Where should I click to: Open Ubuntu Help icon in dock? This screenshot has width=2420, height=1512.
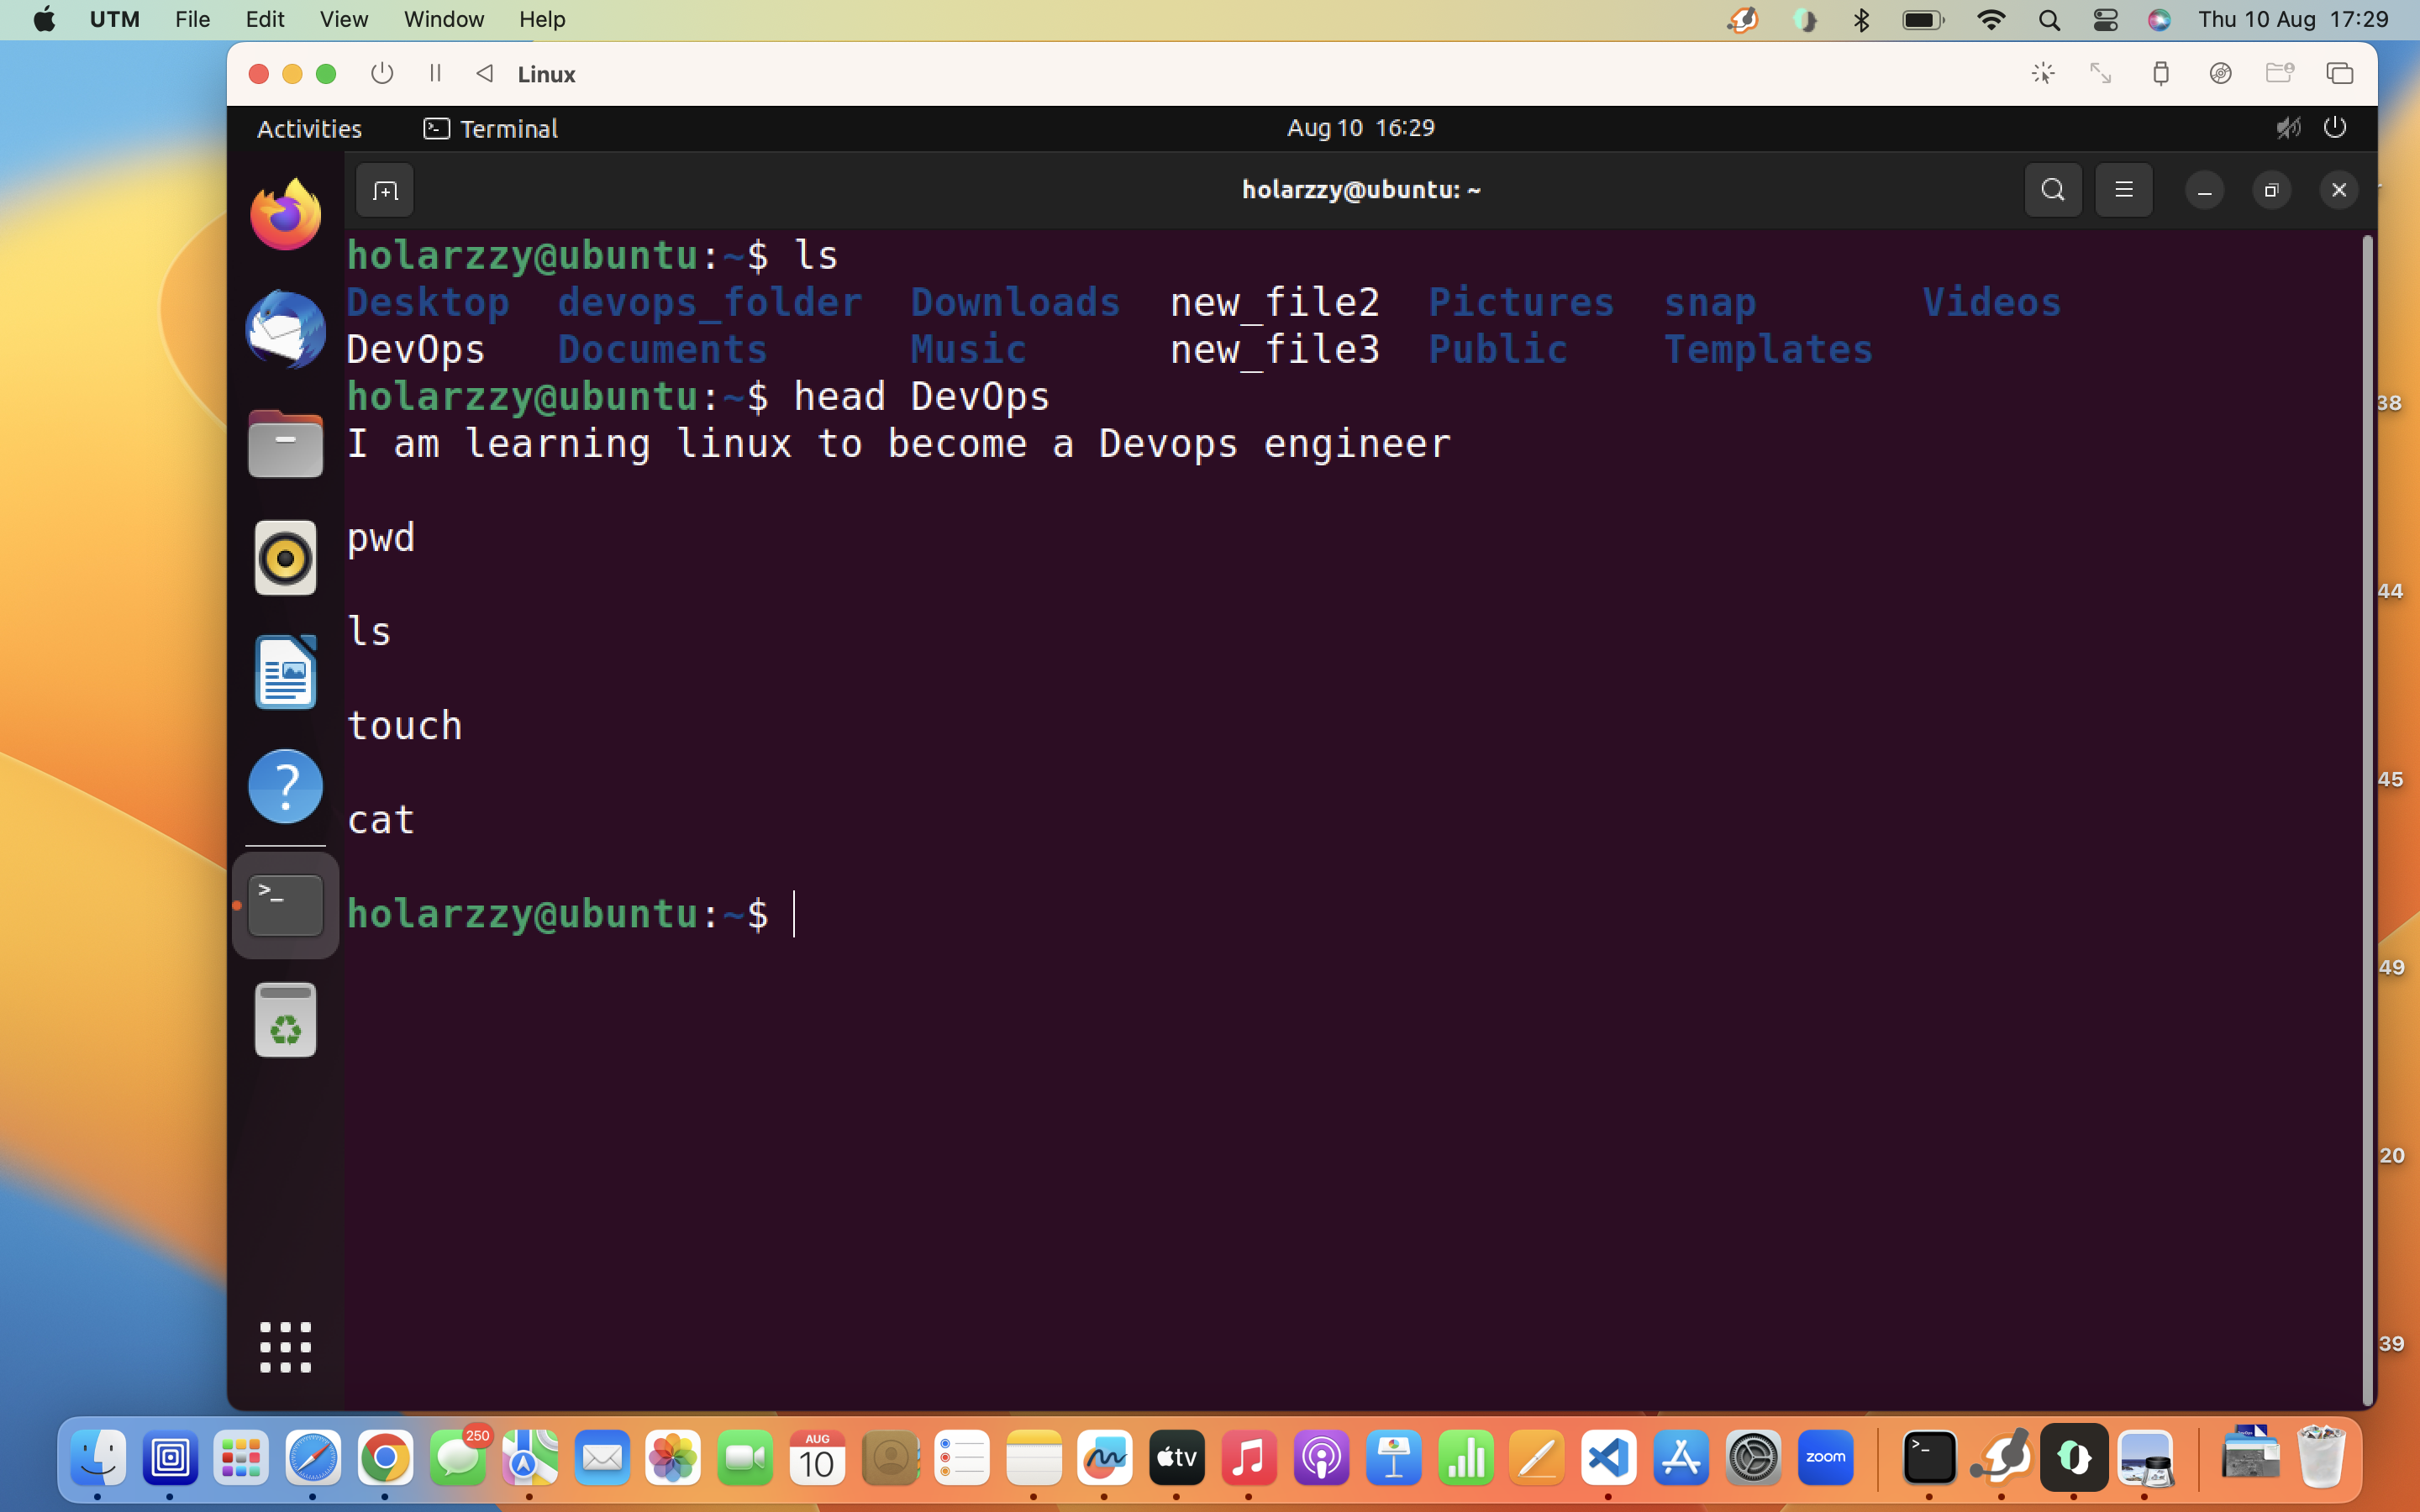(x=286, y=786)
